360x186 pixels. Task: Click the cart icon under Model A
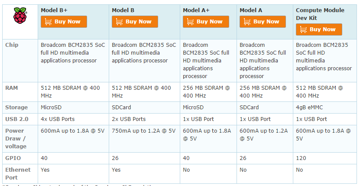[247, 22]
